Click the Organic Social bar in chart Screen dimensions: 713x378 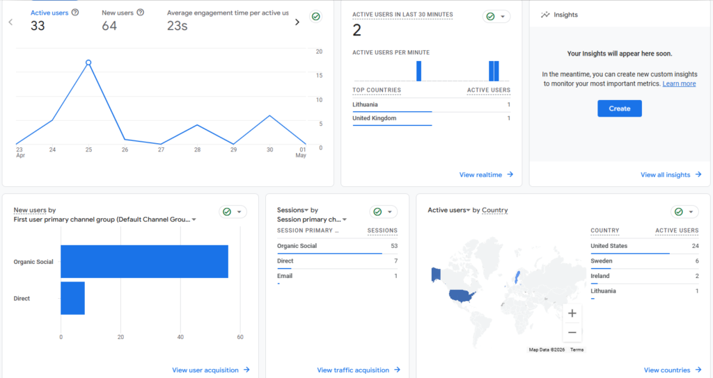coord(145,261)
